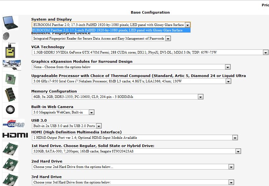The image size is (269, 186).
Task: Select the highlighted EUROCOM Panther 2.0 dropdown option
Action: 111,30
